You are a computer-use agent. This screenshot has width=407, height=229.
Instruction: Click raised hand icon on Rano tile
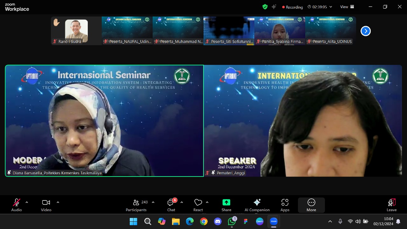[57, 22]
